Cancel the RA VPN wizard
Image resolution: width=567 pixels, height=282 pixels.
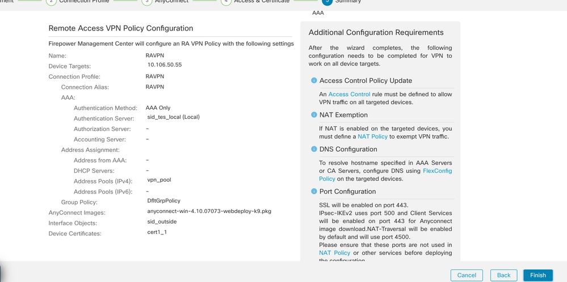(x=467, y=275)
